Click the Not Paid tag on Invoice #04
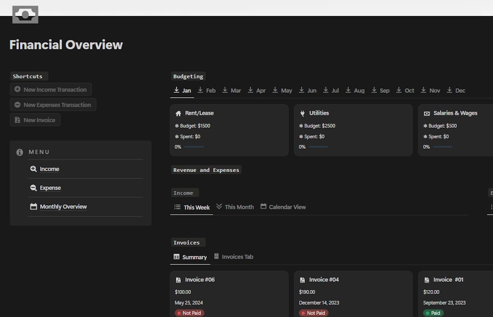493x317 pixels. pyautogui.click(x=314, y=313)
